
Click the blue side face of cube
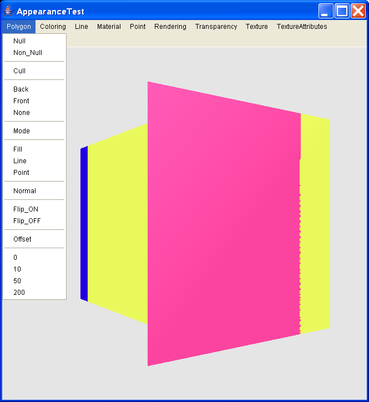pos(84,224)
